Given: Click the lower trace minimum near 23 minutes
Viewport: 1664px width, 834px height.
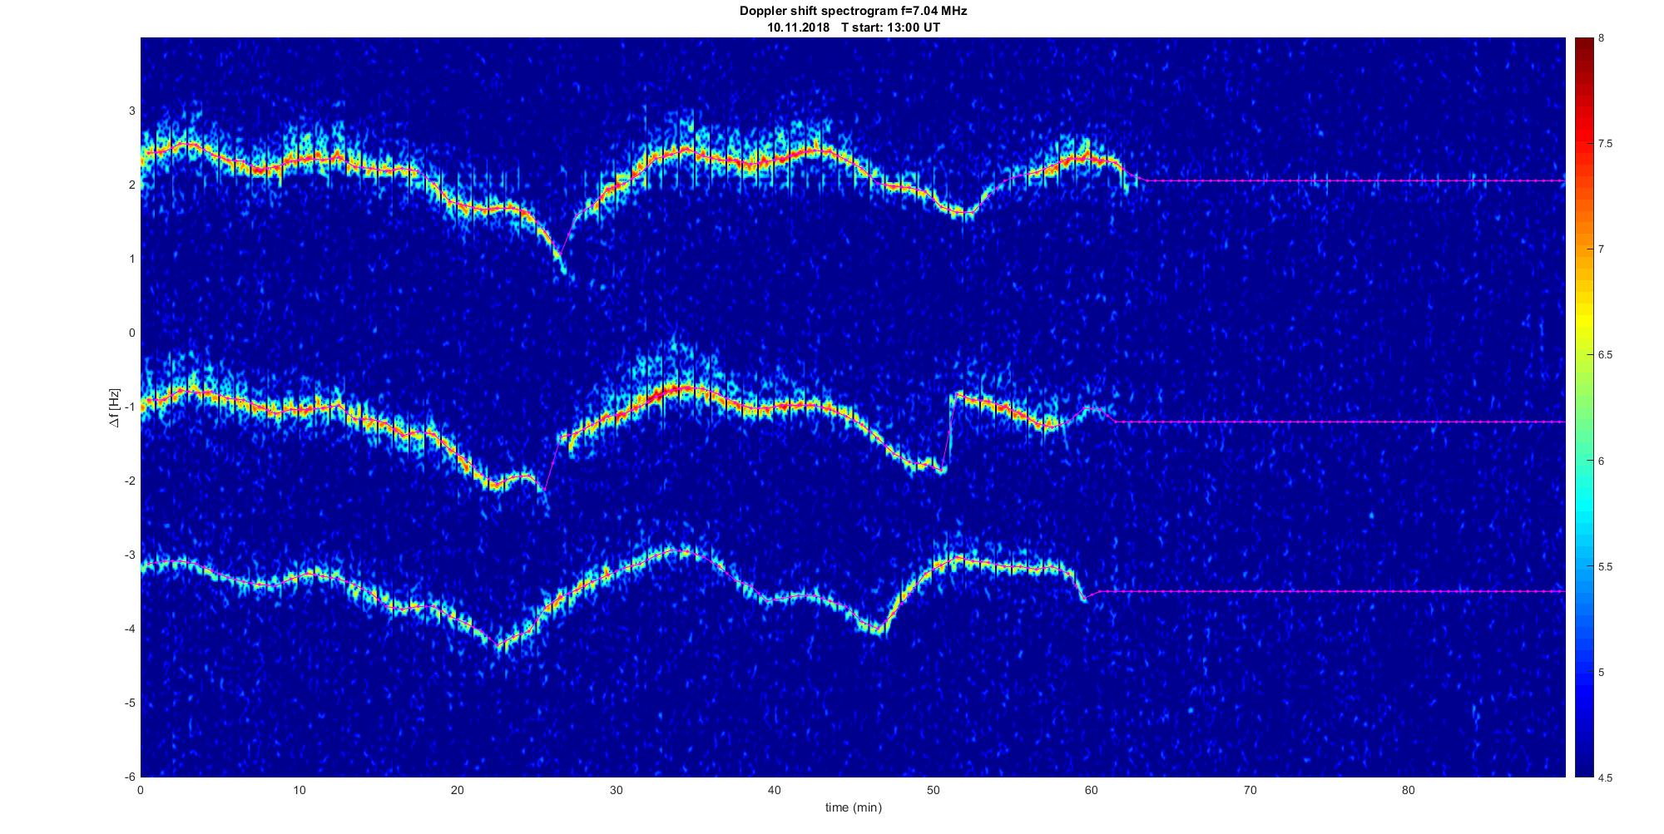Looking at the screenshot, I should coord(499,646).
